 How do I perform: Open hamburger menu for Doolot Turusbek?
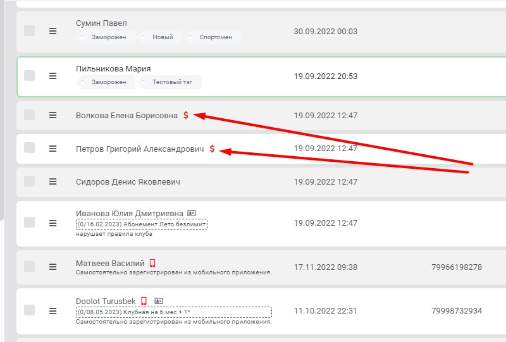52,311
